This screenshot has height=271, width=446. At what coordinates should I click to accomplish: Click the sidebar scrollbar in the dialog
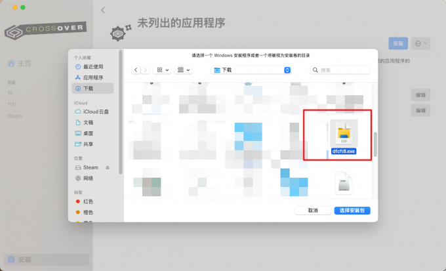pos(121,112)
